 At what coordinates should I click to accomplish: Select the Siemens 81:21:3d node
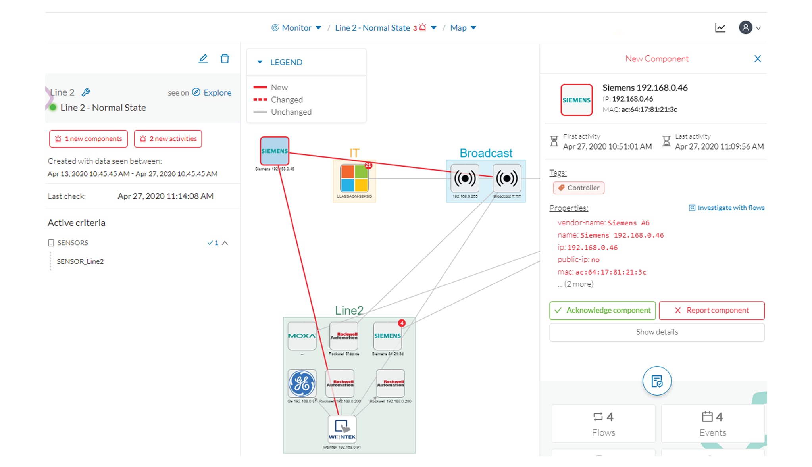[387, 336]
